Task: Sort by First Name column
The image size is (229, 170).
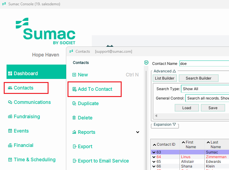Action: pyautogui.click(x=192, y=144)
